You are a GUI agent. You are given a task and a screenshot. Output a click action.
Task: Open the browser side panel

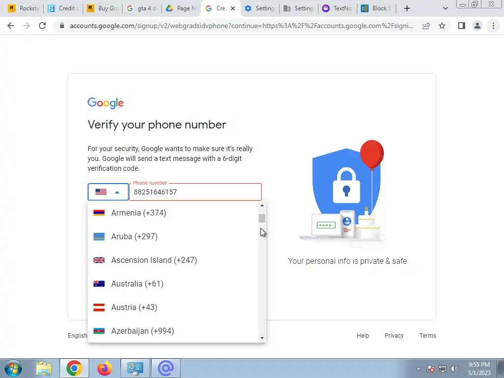tap(462, 26)
